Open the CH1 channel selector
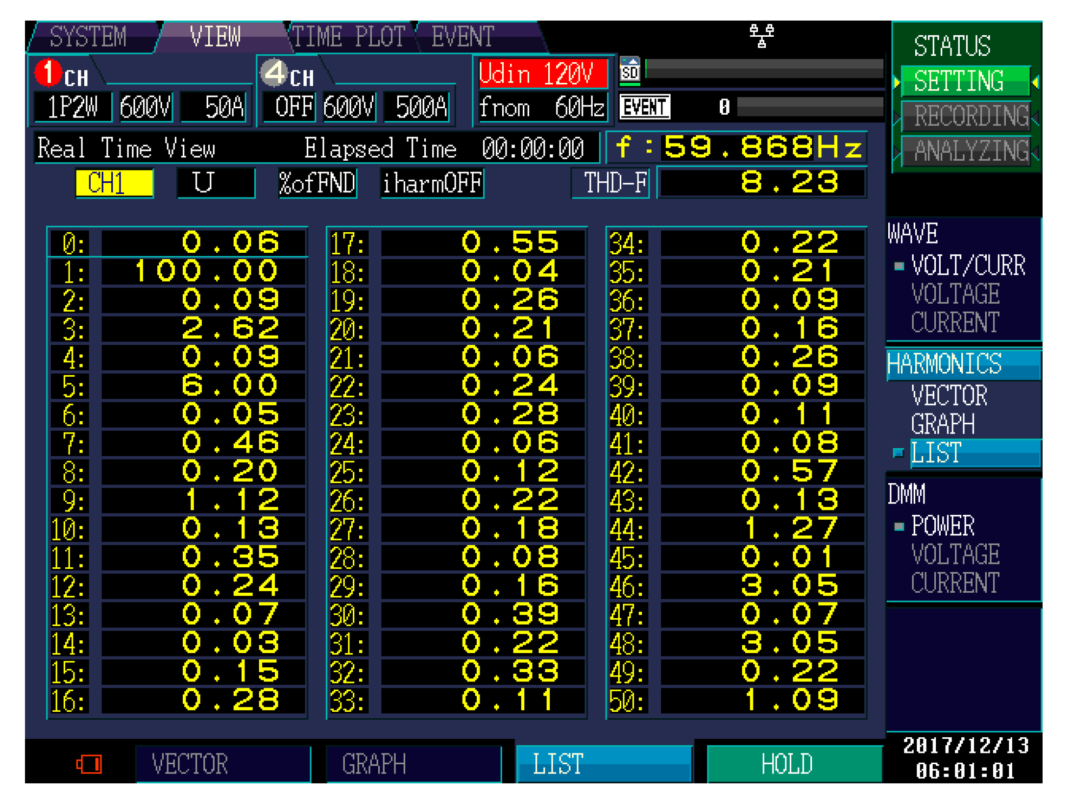1071x800 pixels. tap(114, 183)
